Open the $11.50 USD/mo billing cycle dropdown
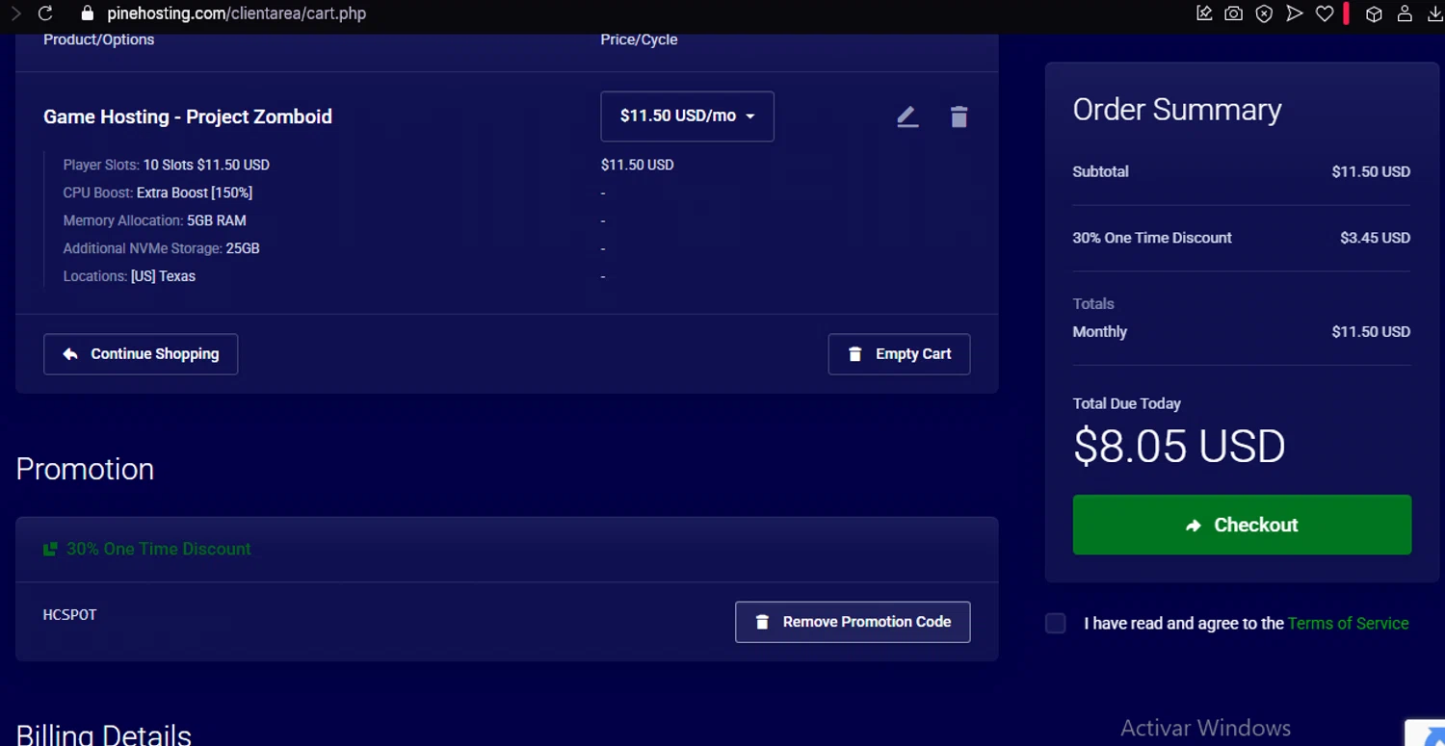Screen dimensions: 1445x746 (687, 116)
